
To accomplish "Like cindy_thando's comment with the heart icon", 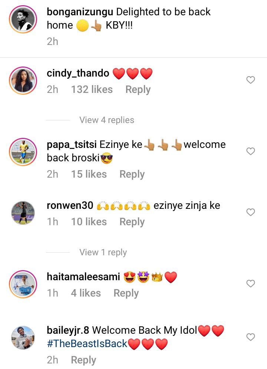I will [251, 80].
